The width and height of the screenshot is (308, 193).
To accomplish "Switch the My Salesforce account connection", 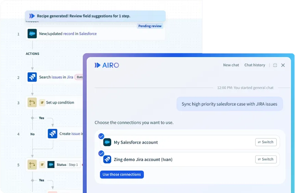I will coord(266,142).
